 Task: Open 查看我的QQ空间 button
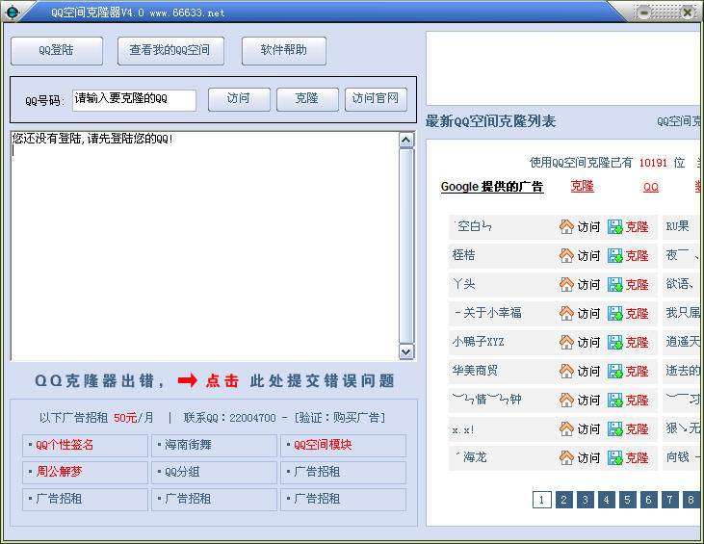coord(170,50)
